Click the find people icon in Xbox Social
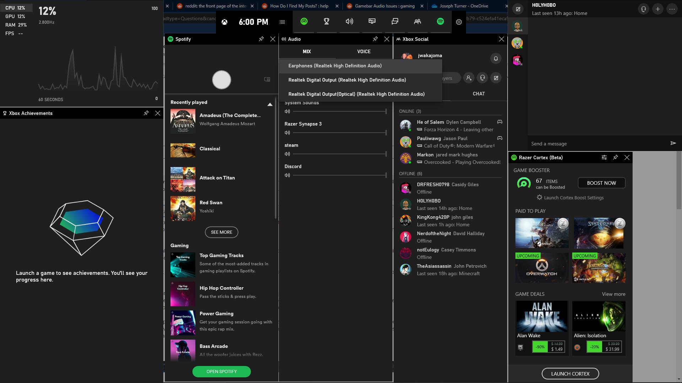 pyautogui.click(x=469, y=78)
